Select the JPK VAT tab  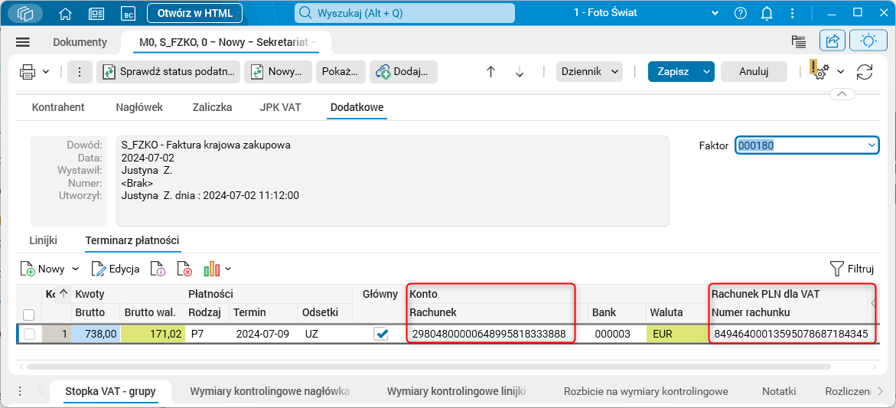(281, 107)
